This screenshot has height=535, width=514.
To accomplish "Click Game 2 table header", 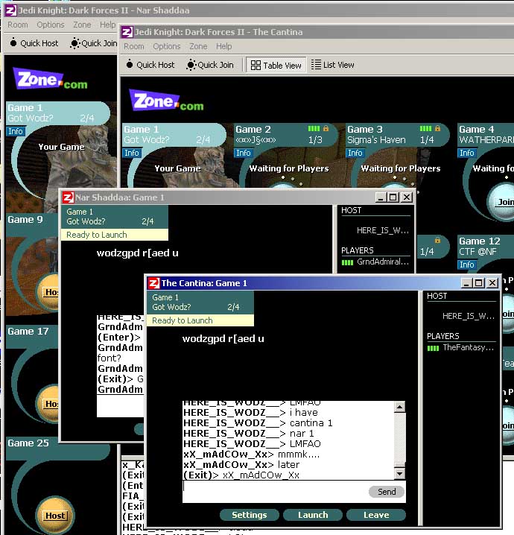I will [285, 134].
